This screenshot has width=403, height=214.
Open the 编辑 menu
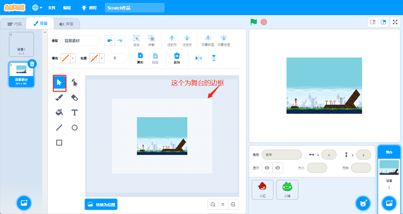point(67,8)
